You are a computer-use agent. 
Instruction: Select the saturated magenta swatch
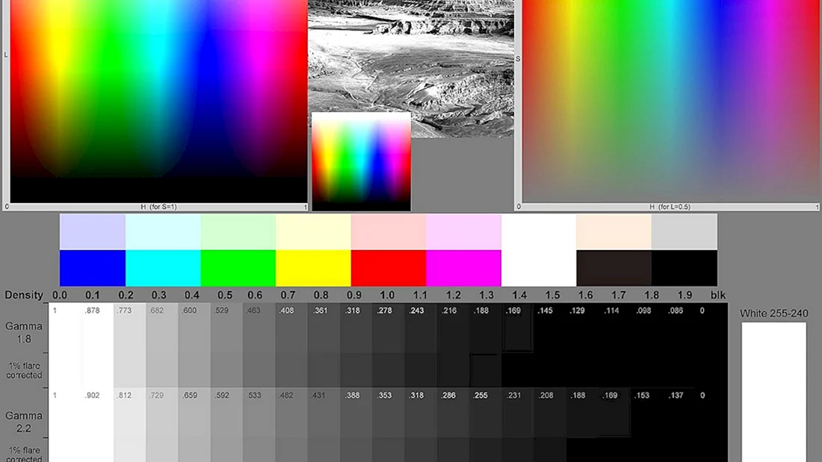pos(463,268)
